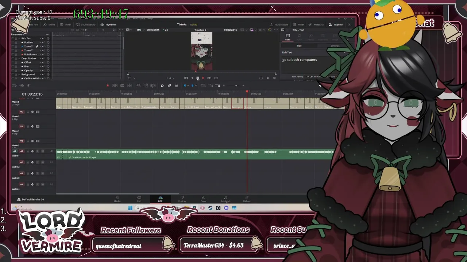The image size is (467, 262).
Task: Click the V4 track destination button
Action: 21,126
